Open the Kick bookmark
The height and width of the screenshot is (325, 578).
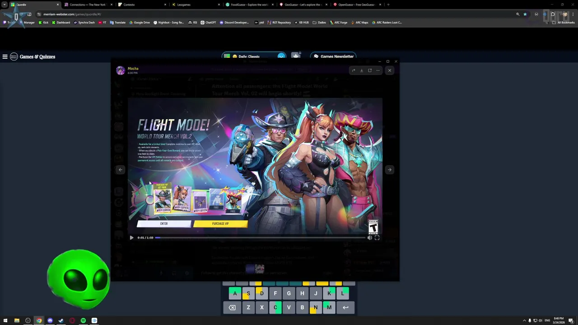[43, 22]
